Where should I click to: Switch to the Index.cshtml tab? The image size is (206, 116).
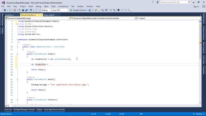coord(49,15)
